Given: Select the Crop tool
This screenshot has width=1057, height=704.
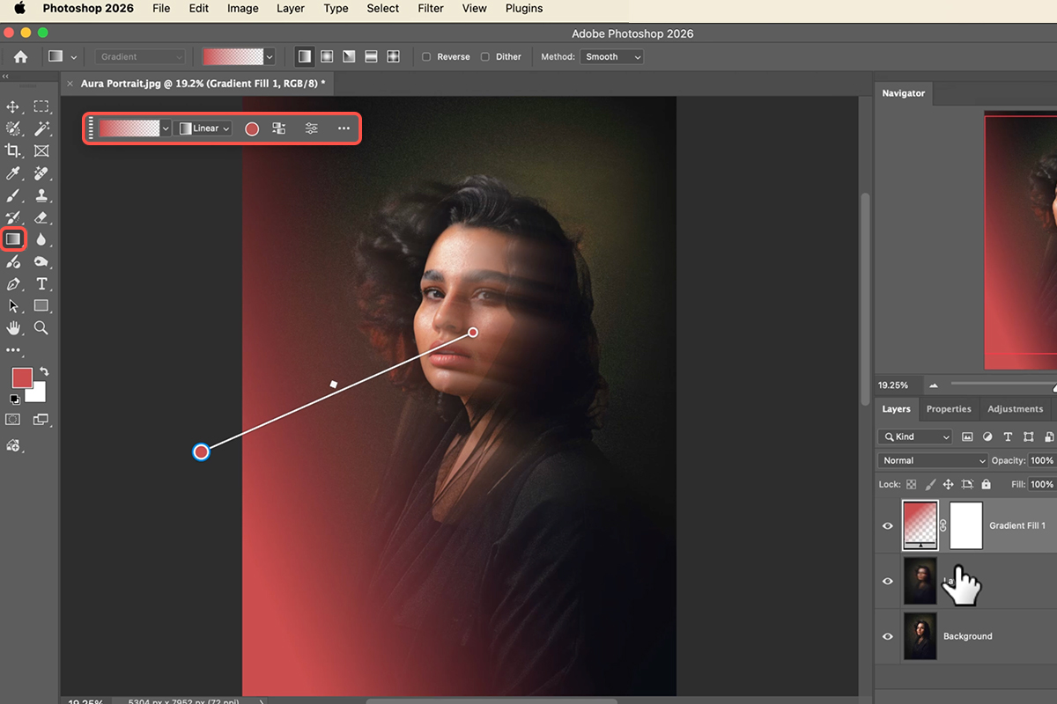Looking at the screenshot, I should click(13, 151).
